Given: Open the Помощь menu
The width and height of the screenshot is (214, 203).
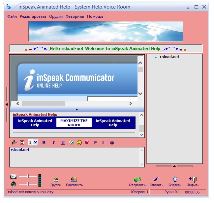Looking at the screenshot, I should tap(95, 16).
